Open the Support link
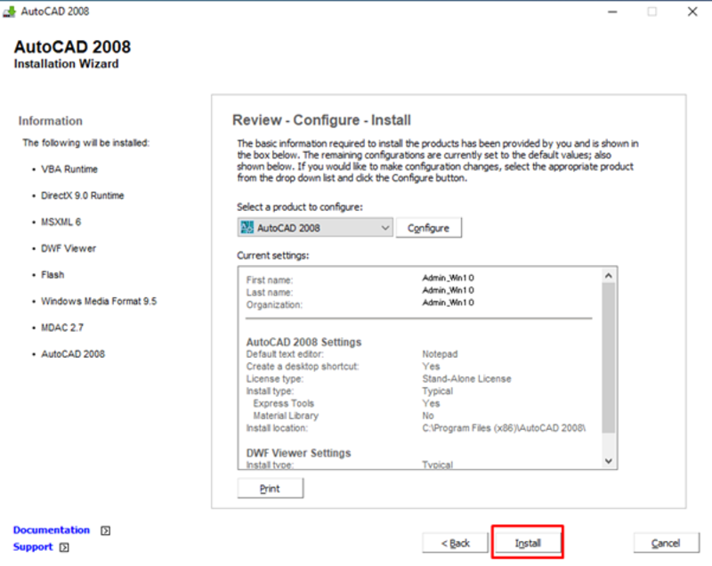 33,546
